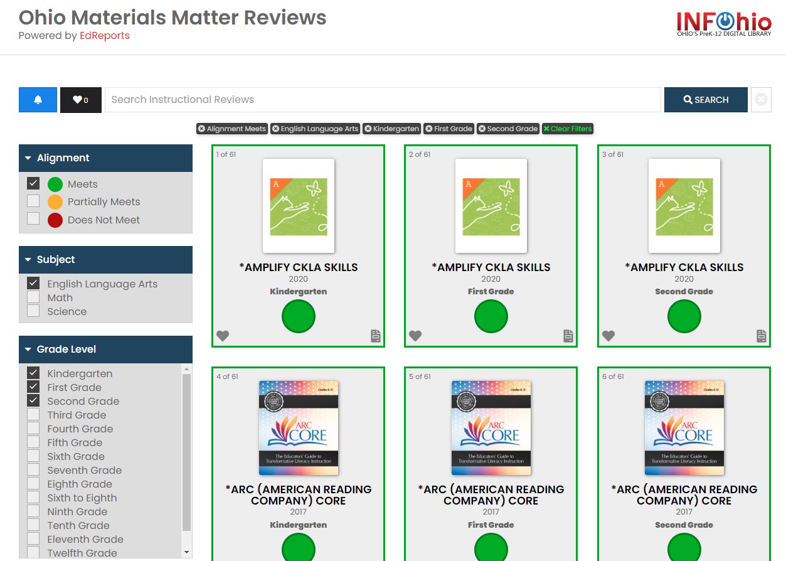Screen dimensions: 786x561
Task: Uncheck the English Language Arts subject checkbox
Action: click(x=33, y=283)
